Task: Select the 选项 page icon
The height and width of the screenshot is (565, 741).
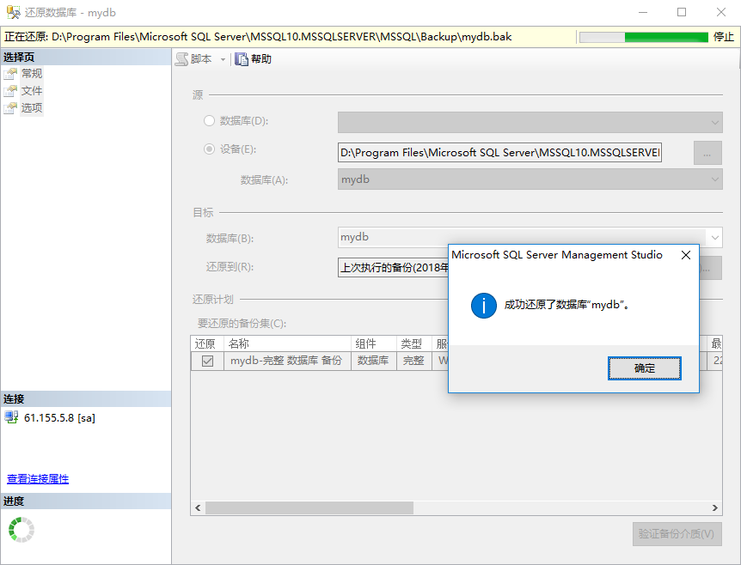Action: coord(10,108)
